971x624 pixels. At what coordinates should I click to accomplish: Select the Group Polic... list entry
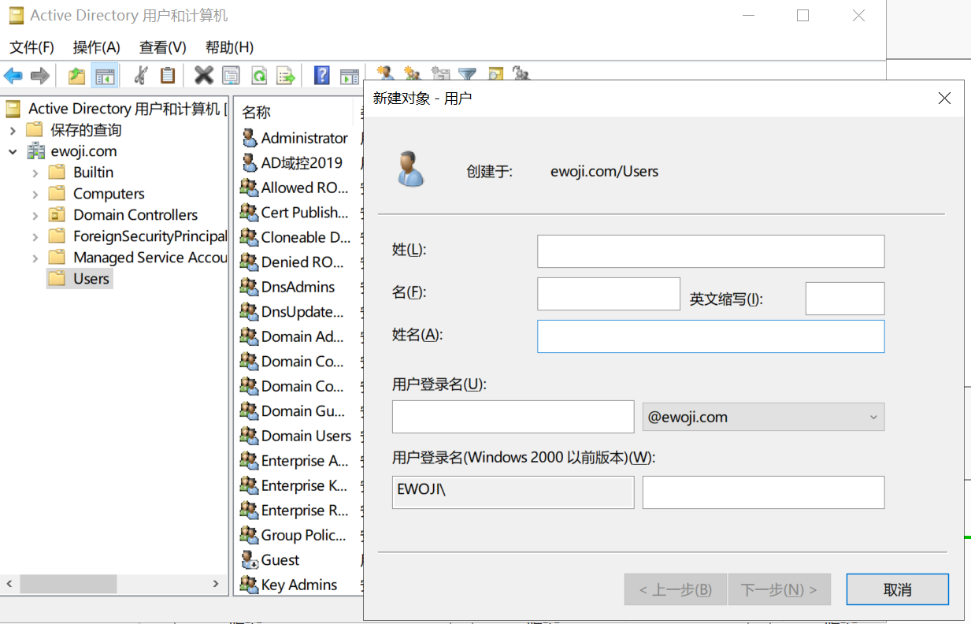pos(293,535)
